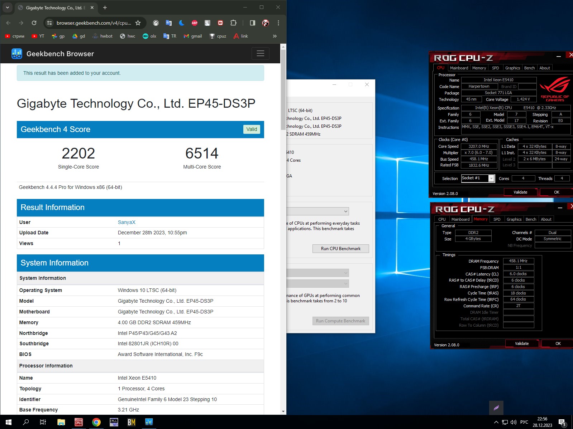Open the olx bookmark
Image resolution: width=573 pixels, height=429 pixels.
(x=149, y=36)
